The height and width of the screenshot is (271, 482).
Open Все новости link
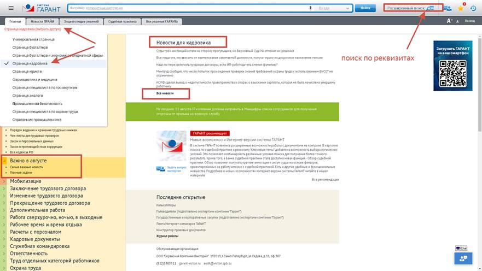(x=165, y=93)
